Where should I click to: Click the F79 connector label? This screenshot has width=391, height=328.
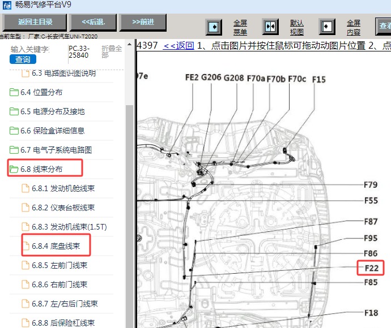371,185
